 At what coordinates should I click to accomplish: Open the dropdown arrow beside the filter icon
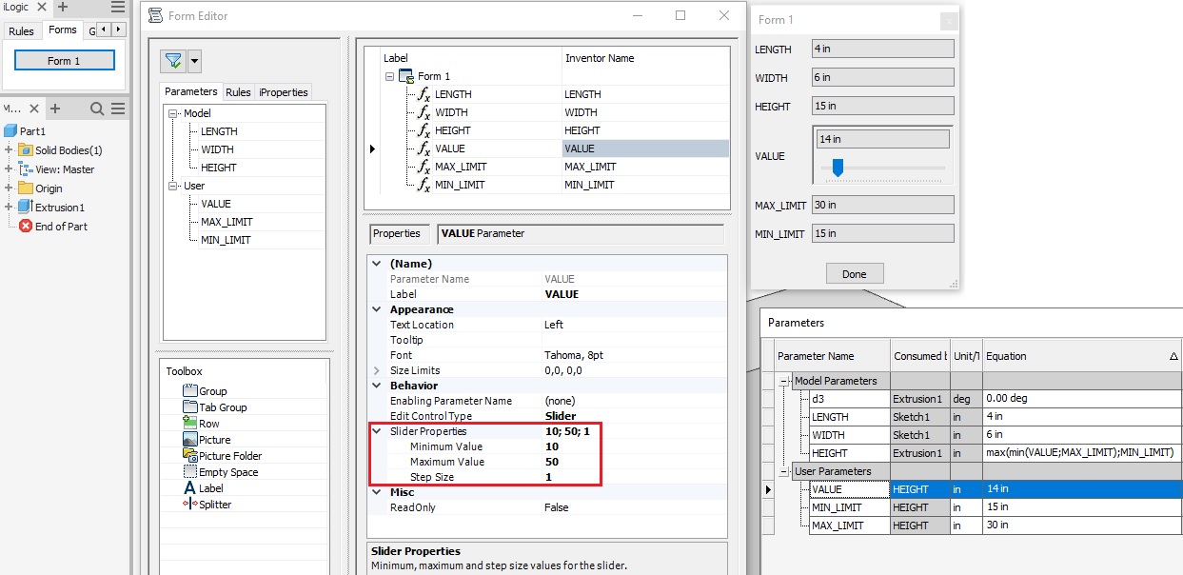(193, 60)
